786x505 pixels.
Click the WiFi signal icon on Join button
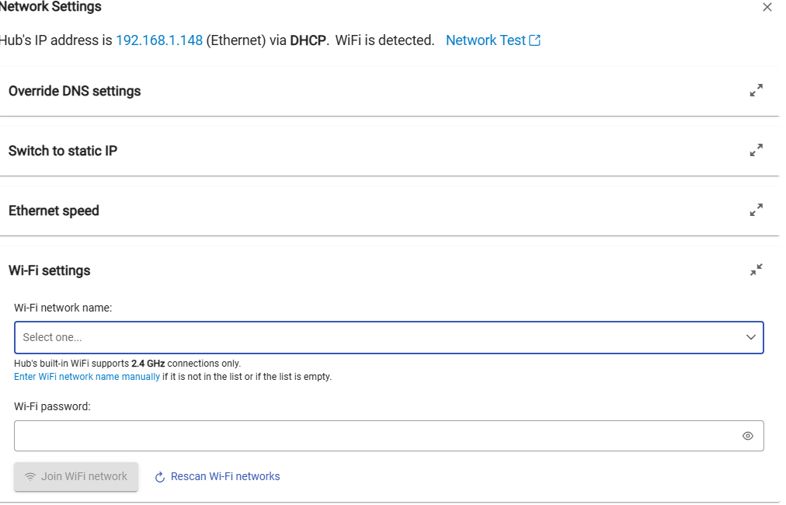(x=31, y=477)
